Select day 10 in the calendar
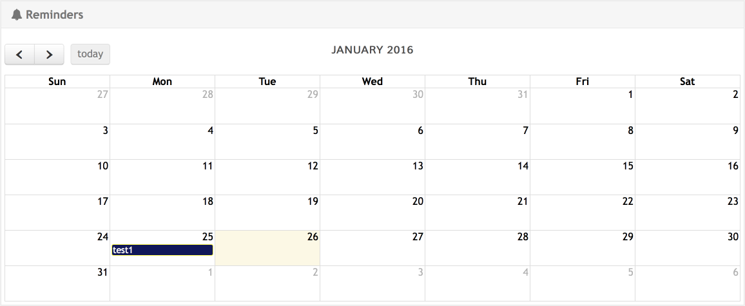 pyautogui.click(x=57, y=177)
